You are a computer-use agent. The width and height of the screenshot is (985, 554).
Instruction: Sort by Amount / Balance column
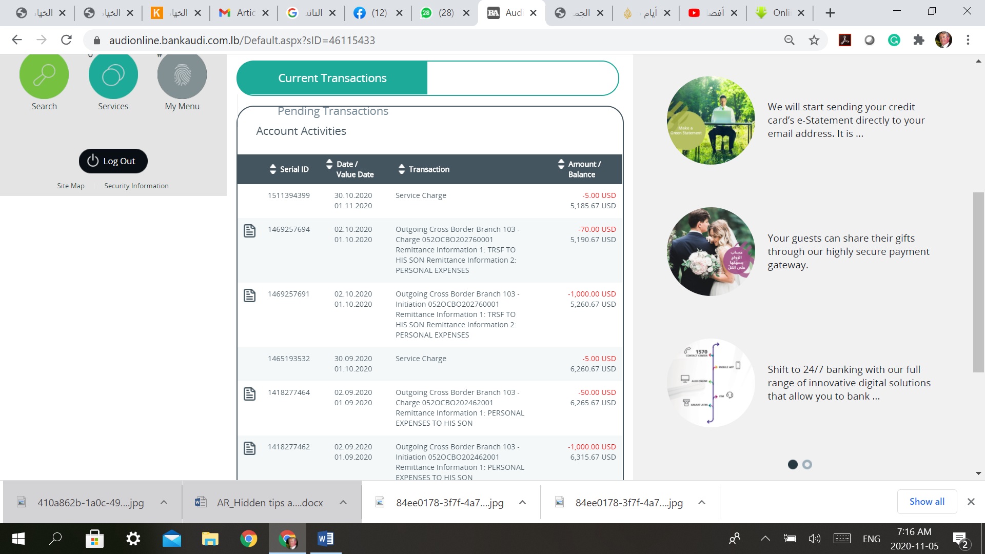pos(561,164)
